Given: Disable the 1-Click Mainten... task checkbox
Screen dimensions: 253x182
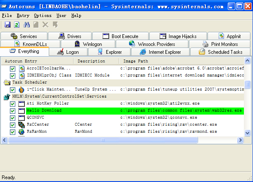Looking at the screenshot, I should pos(12,90).
